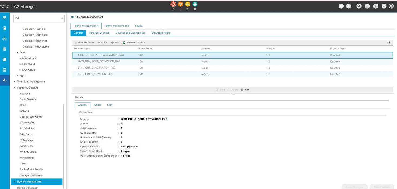Open Collection Policy Fex in tree
The image size is (397, 189).
pos(34,29)
